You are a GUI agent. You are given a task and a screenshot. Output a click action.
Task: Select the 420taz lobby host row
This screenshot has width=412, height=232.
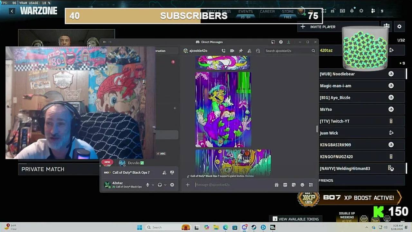362,50
